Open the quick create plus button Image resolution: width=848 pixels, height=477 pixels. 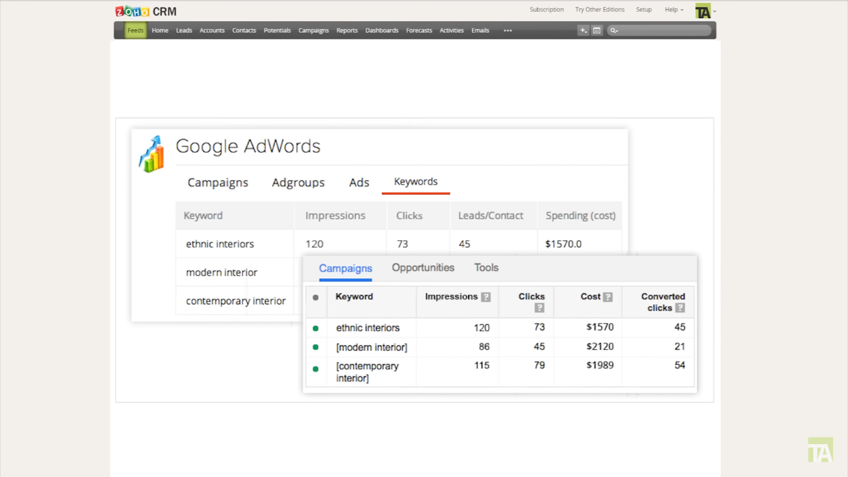[583, 30]
